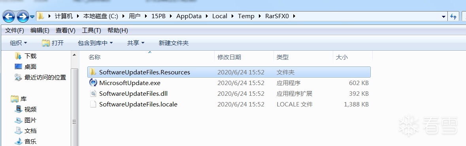This screenshot has width=466, height=146.
Task: Open the 工具(T) menu
Action: [x=92, y=30]
